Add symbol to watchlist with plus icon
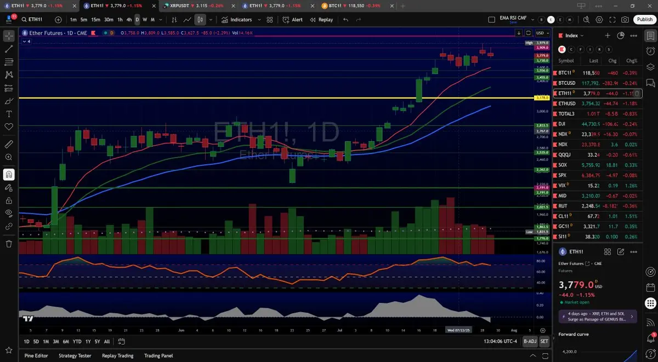 [x=608, y=36]
